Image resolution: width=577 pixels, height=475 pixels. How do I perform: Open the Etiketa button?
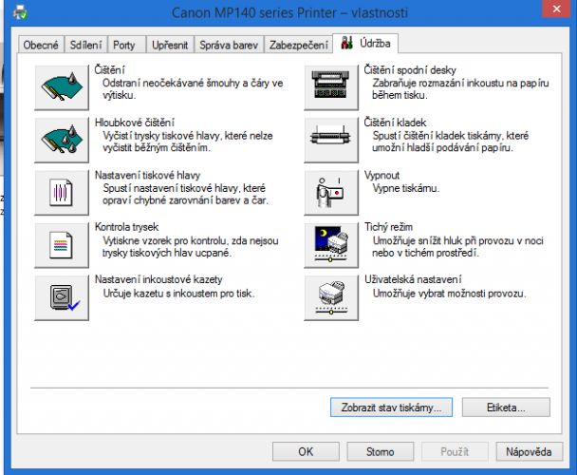(506, 408)
